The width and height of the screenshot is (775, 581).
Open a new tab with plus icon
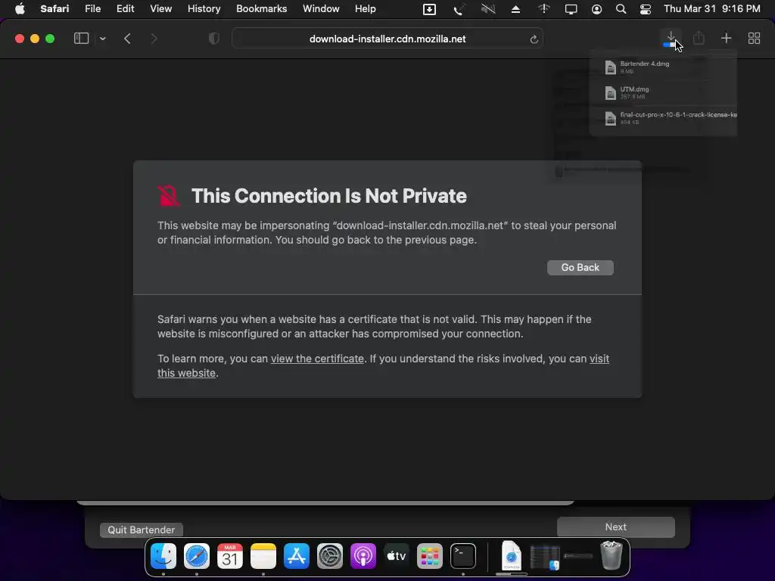pos(726,38)
